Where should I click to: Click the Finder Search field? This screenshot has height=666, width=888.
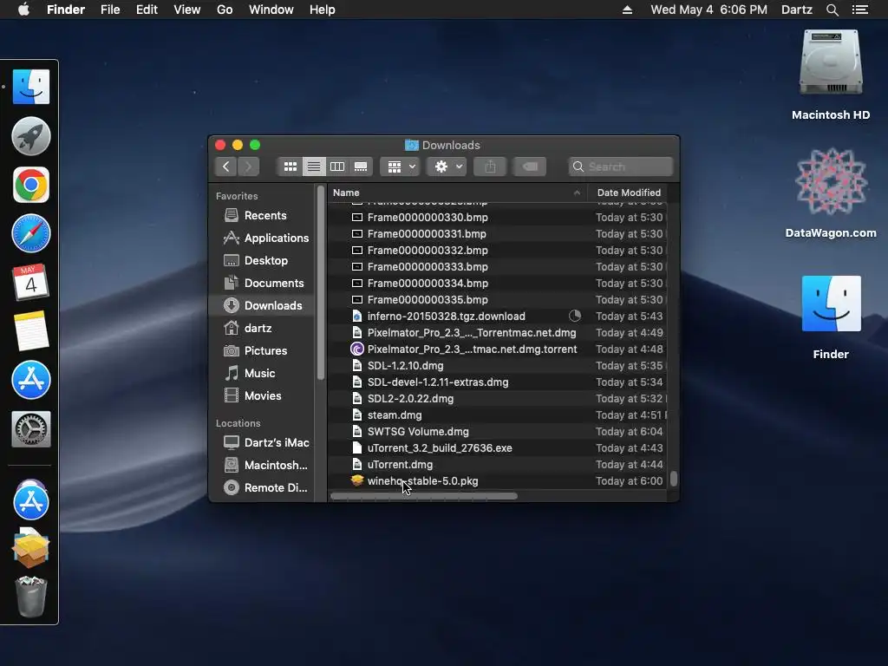[x=621, y=166]
